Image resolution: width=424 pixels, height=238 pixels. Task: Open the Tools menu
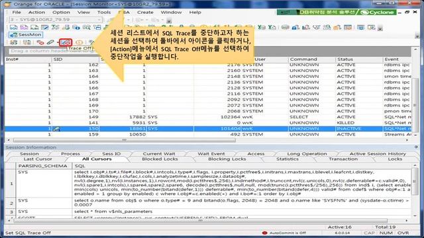104,12
